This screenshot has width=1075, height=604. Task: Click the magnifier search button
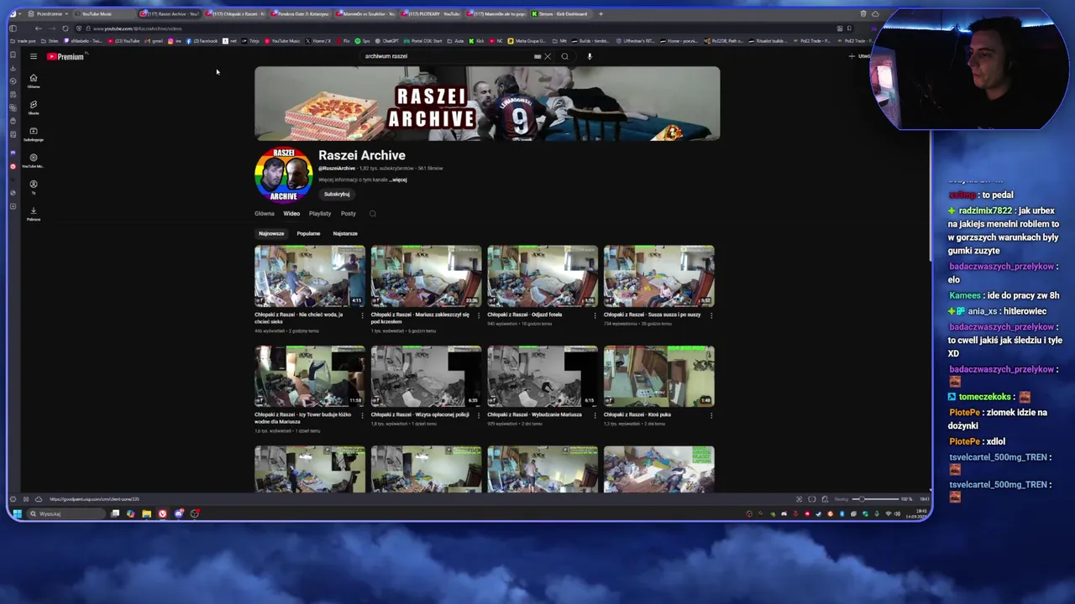click(x=564, y=56)
